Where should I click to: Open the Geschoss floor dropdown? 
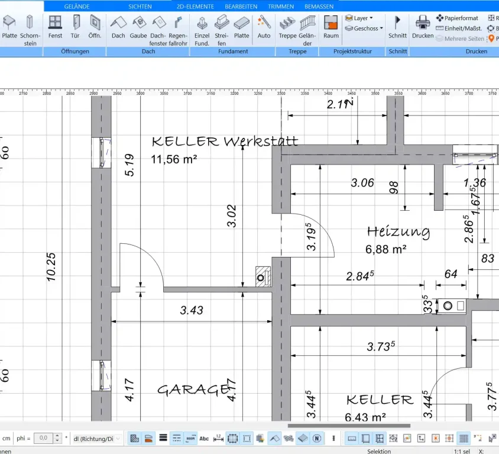[x=364, y=28]
